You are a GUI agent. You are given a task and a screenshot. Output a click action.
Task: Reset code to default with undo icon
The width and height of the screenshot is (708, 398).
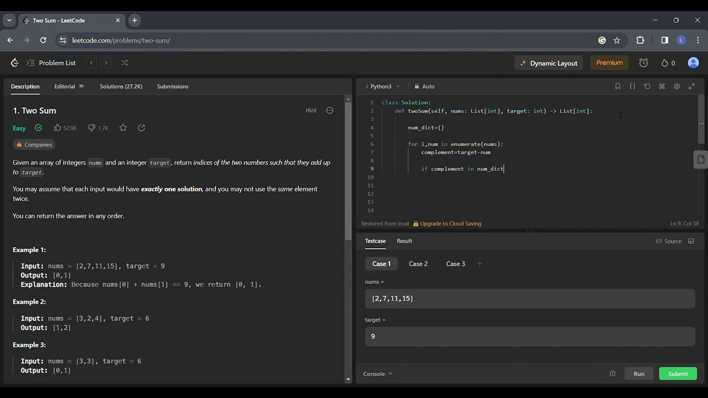tap(647, 86)
